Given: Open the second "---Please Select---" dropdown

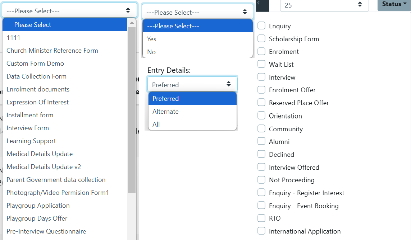Looking at the screenshot, I should [x=197, y=11].
